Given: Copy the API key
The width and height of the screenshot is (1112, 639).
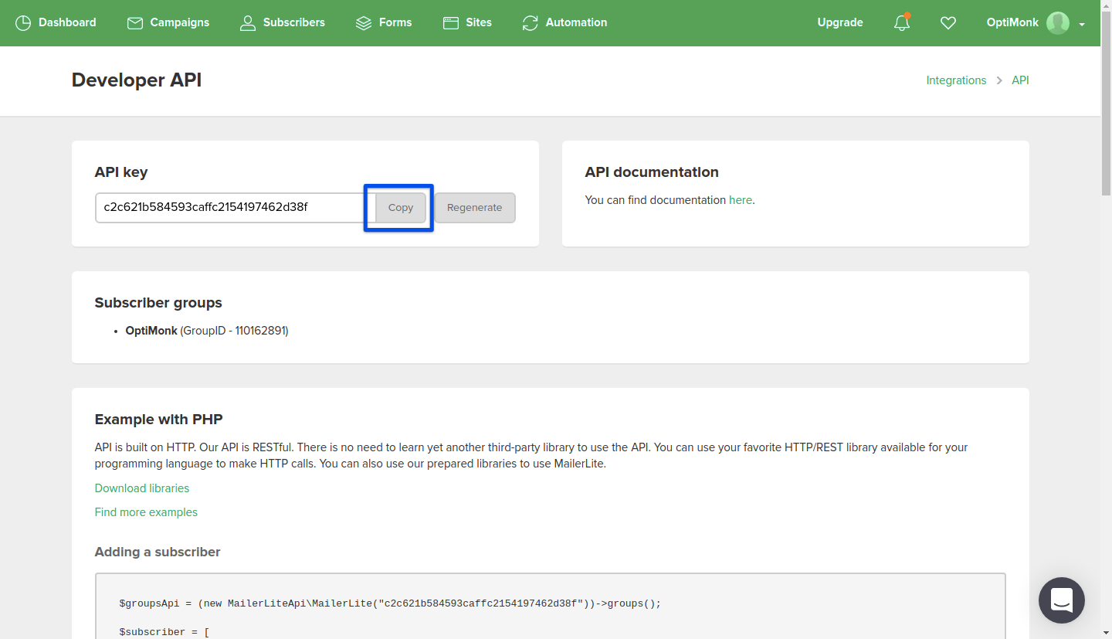Looking at the screenshot, I should tap(401, 208).
